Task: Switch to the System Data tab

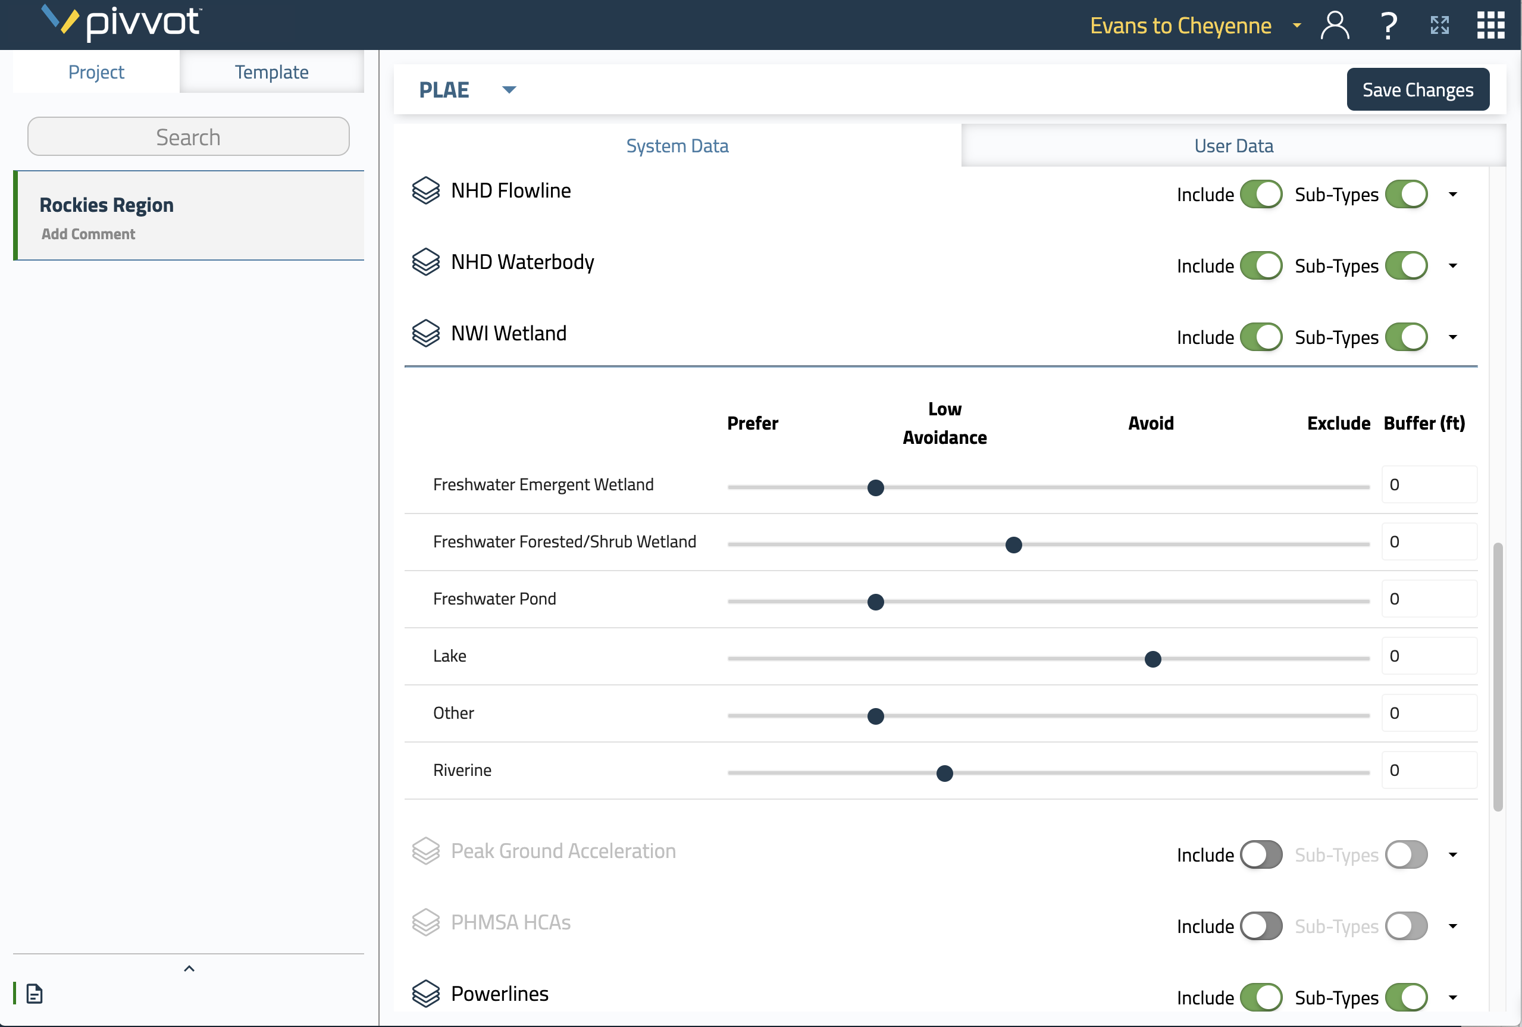Action: (677, 145)
